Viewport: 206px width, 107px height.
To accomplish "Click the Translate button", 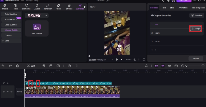I will tap(196, 15).
